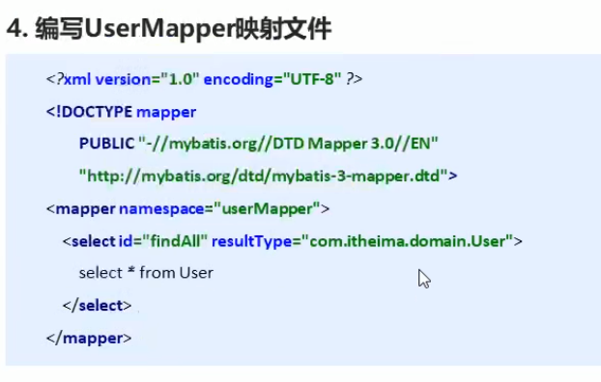Click the mapper namespace="userMapper" line
The height and width of the screenshot is (382, 601).
(x=187, y=209)
